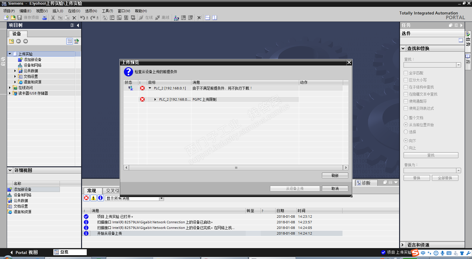Click 取消 to cancel the upload dialog
The height and width of the screenshot is (259, 472).
pyautogui.click(x=335, y=188)
